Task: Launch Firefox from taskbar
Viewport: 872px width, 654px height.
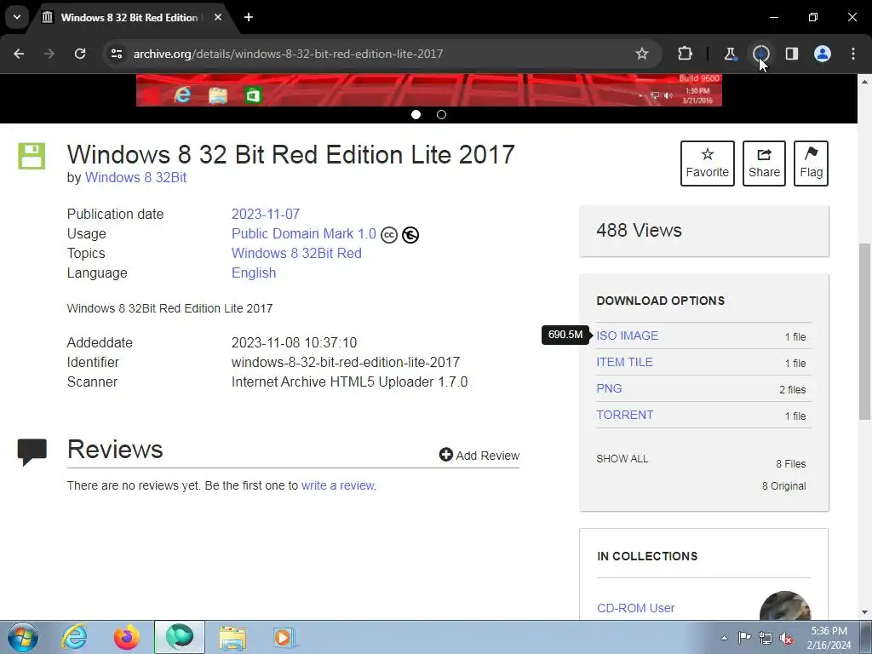Action: coord(127,637)
